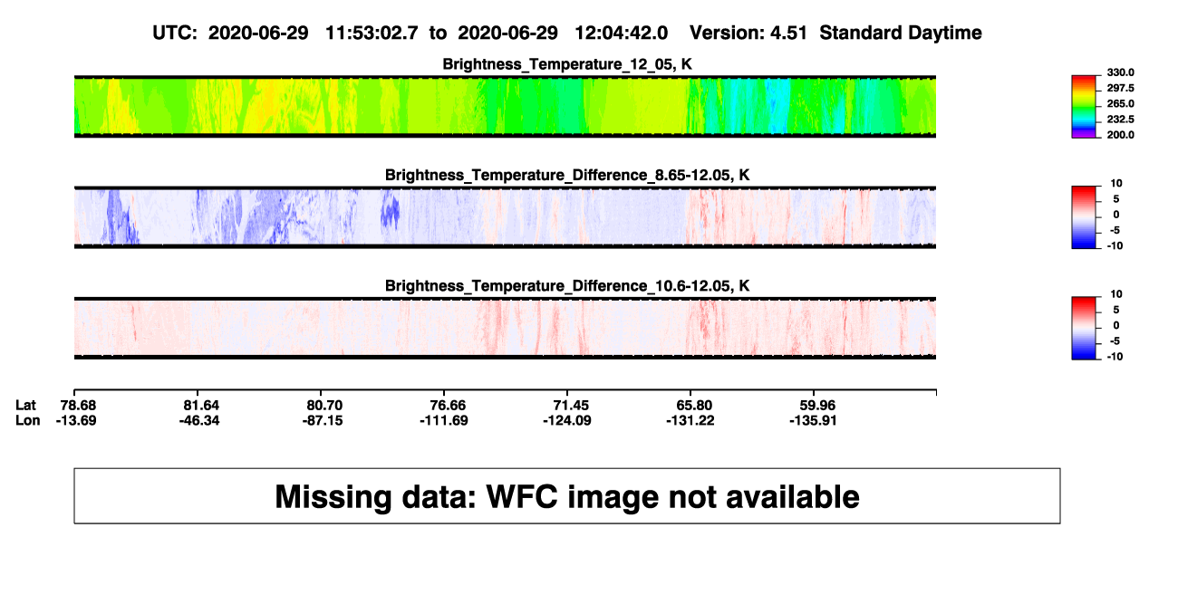
Task: Click the "232.5" color scale label
Action: click(x=1120, y=120)
